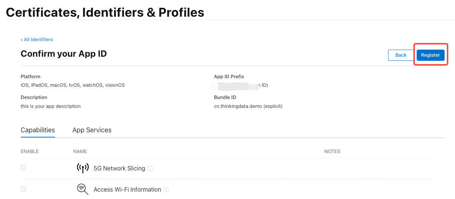Enable the 5G Network Slicing checkbox
Image resolution: width=455 pixels, height=199 pixels.
[x=23, y=168]
